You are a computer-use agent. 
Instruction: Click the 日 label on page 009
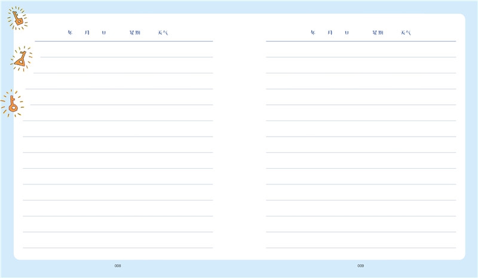[x=347, y=33]
